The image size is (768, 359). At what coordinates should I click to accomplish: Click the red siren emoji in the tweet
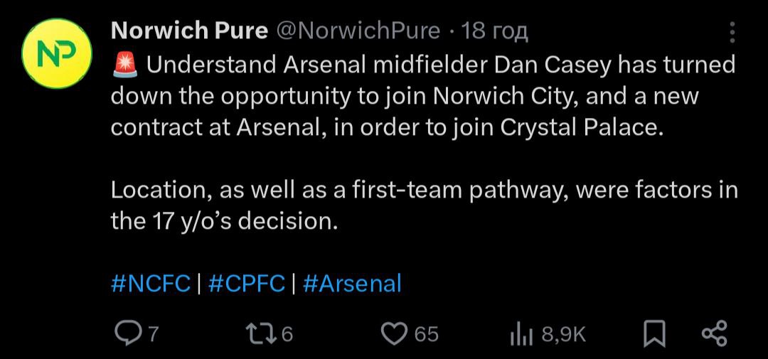[x=126, y=65]
